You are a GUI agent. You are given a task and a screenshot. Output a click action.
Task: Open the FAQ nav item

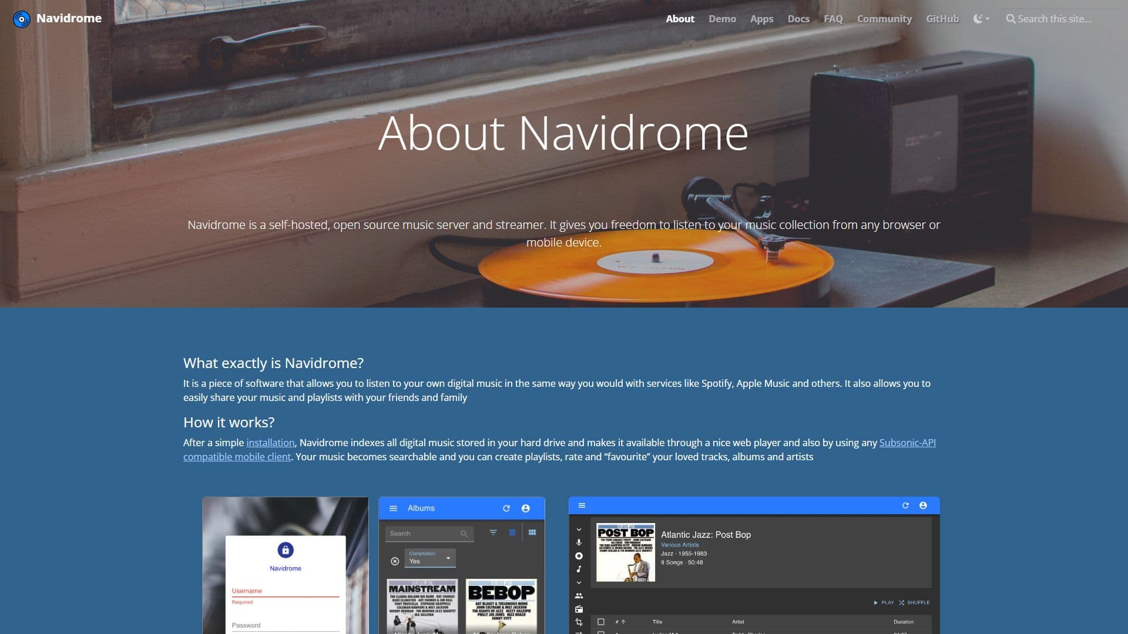click(833, 19)
